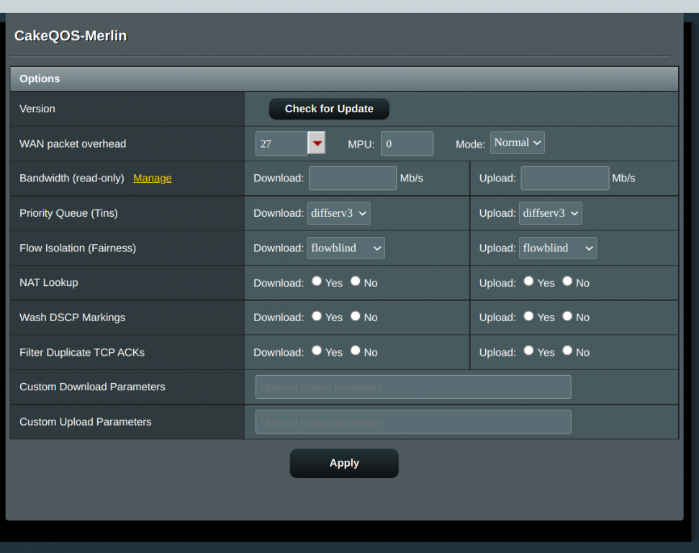Viewport: 699px width, 553px height.
Task: Open the Upload Flow Isolation flowblind dropdown
Action: pos(558,248)
